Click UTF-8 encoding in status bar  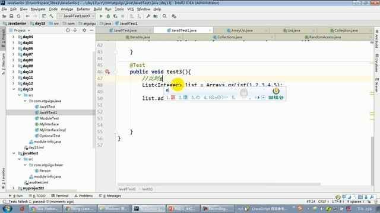click(x=338, y=201)
